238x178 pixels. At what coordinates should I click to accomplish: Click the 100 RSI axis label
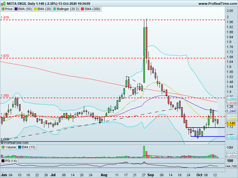[230, 161]
